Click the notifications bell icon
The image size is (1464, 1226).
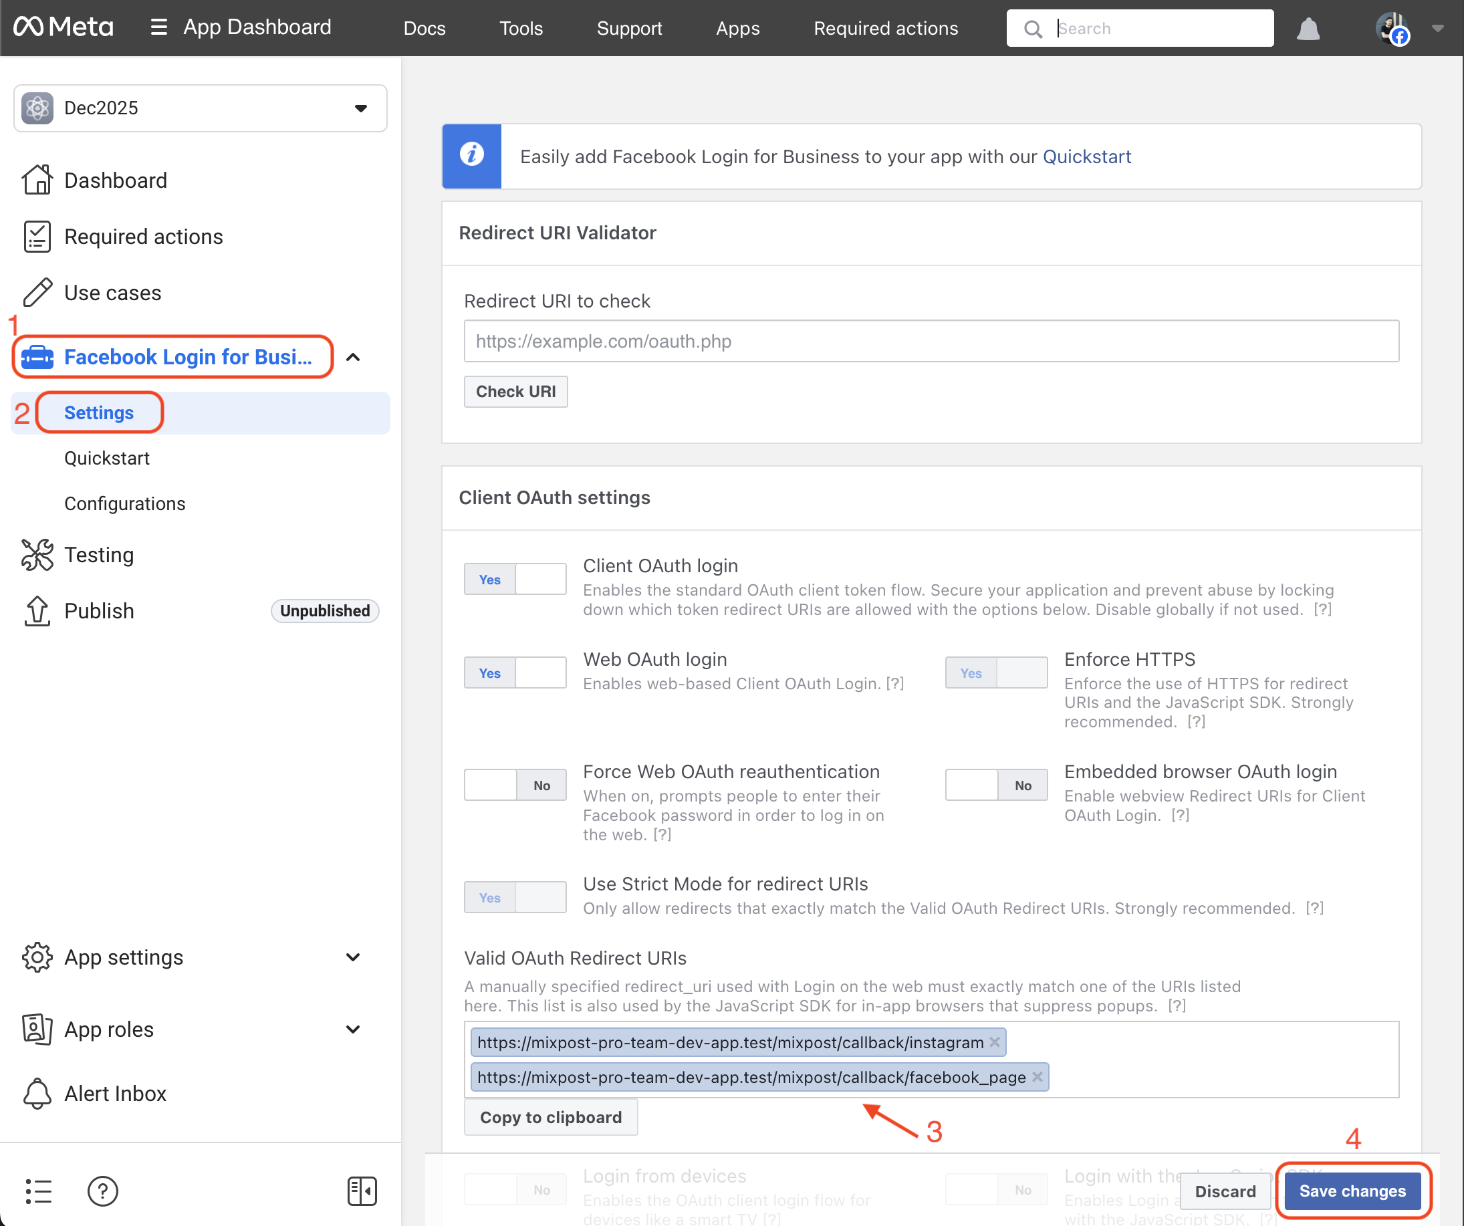[x=1308, y=29]
